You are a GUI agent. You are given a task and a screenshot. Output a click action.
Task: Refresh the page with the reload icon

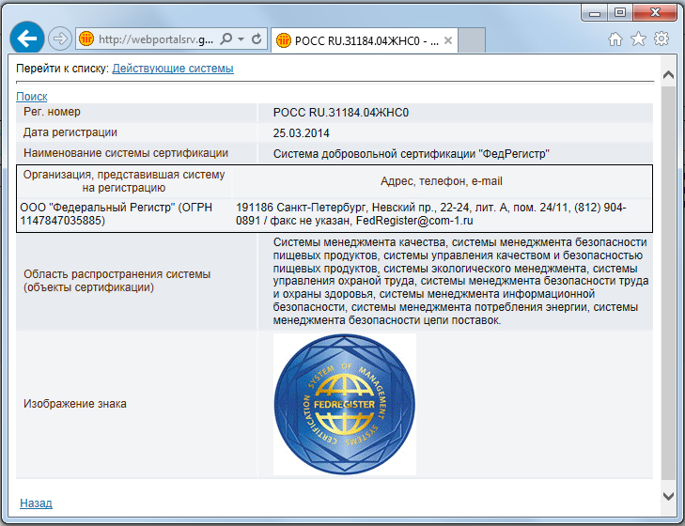point(257,39)
